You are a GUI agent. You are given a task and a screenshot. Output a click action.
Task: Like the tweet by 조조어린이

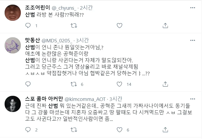pyautogui.click(x=119, y=26)
